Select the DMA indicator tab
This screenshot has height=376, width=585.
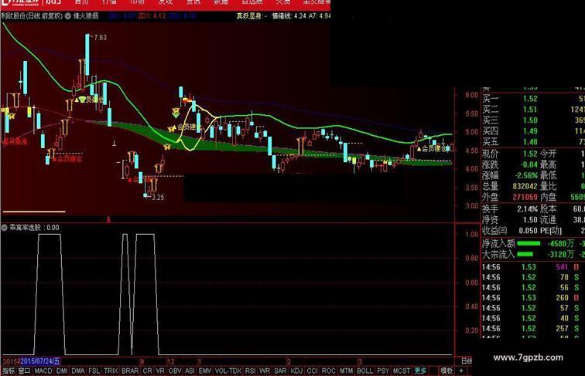[77, 371]
